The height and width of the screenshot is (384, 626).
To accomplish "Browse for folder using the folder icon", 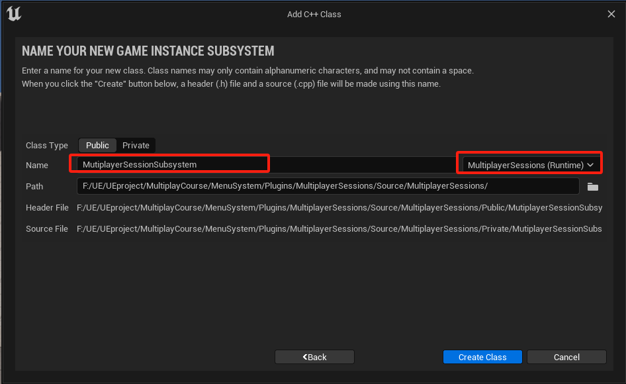I will (593, 187).
